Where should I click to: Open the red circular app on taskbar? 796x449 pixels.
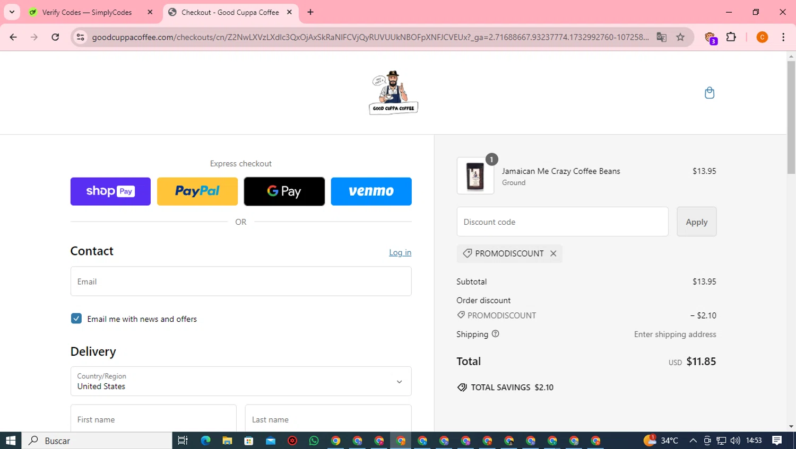click(292, 441)
